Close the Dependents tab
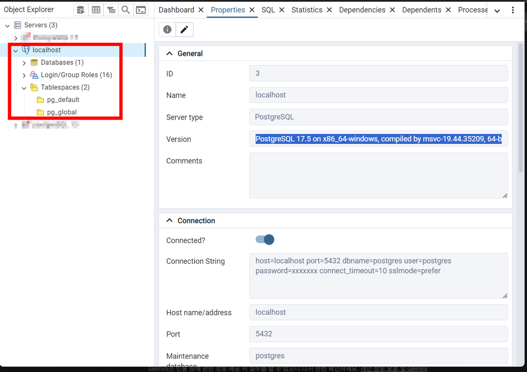Viewport: 527px width, 372px height. click(448, 10)
